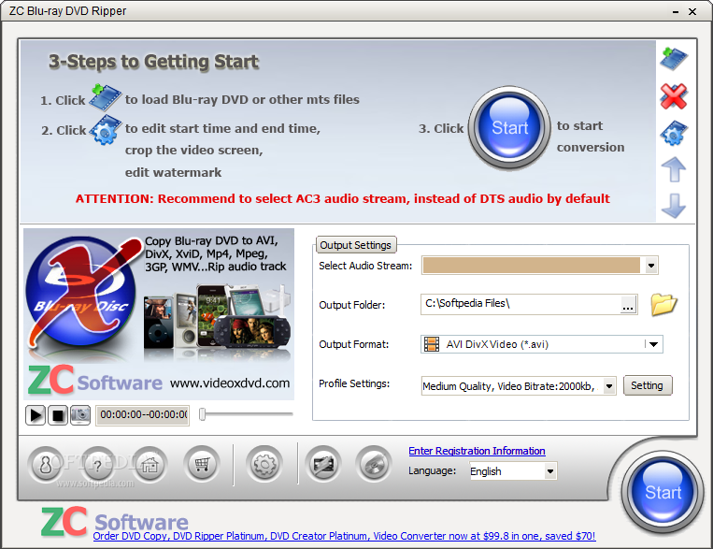Click the red ATTENTION AC3 audio notice text
The height and width of the screenshot is (549, 713).
(342, 198)
